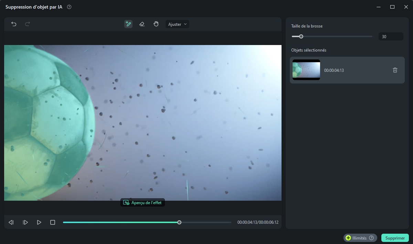Click the help icon inside the Illimités badge
Screen dimensions: 413x244
click(x=371, y=238)
